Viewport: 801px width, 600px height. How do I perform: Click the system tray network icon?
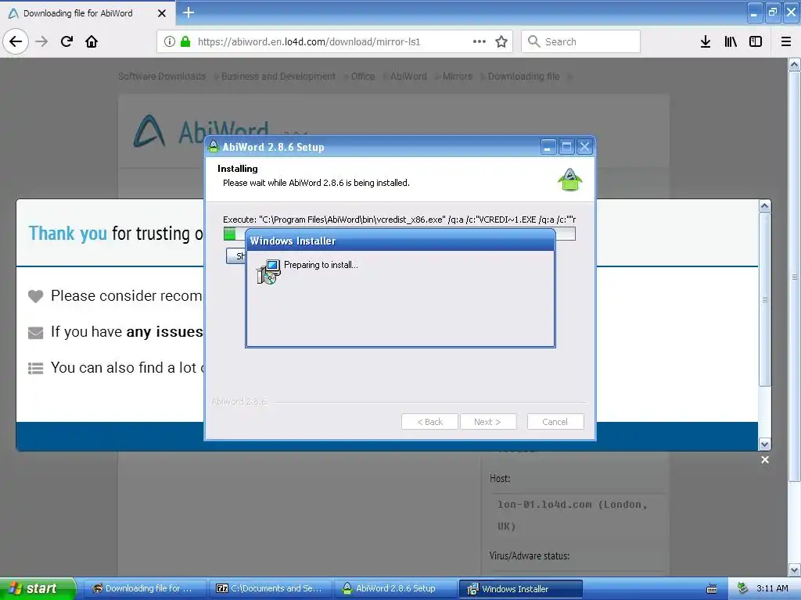click(x=742, y=588)
